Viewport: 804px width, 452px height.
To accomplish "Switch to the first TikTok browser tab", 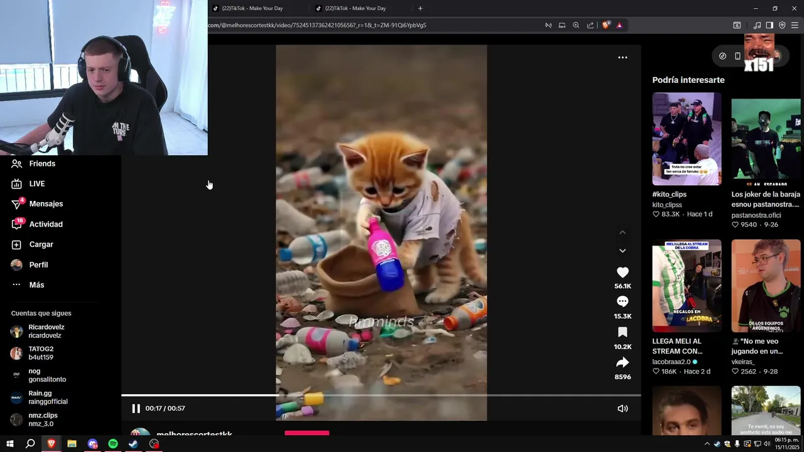I will (x=251, y=8).
